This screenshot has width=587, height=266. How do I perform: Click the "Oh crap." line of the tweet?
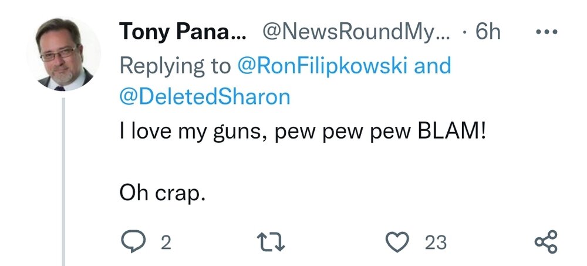(163, 191)
